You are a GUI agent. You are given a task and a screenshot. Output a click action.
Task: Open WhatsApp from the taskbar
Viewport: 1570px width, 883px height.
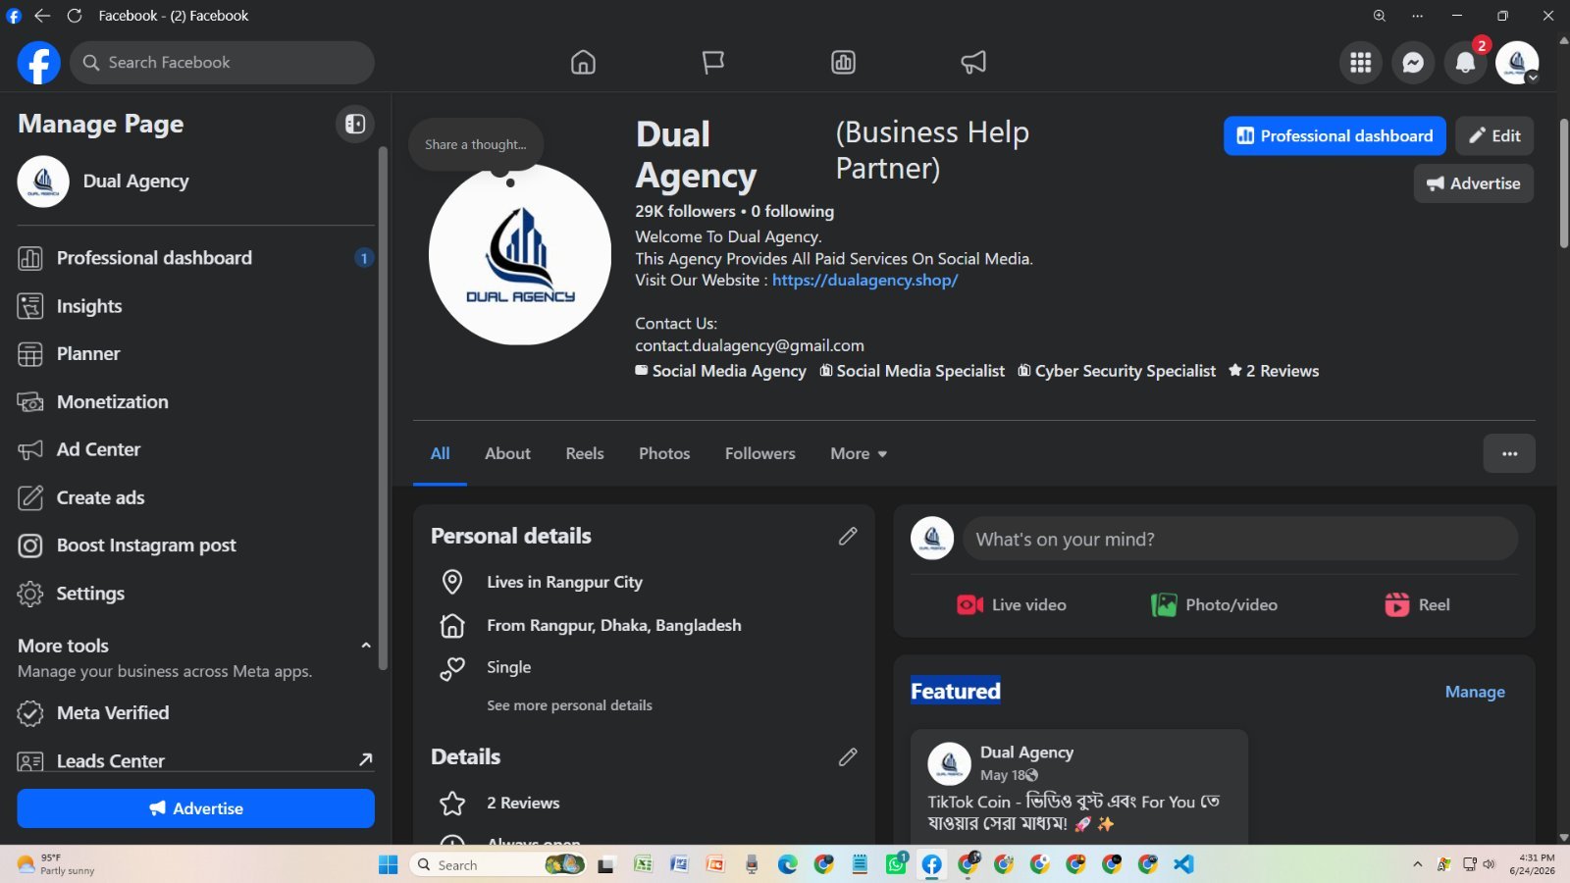pos(896,864)
